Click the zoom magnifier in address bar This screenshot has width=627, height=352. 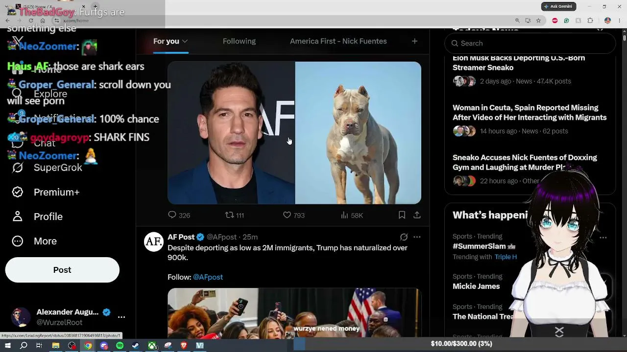click(x=517, y=21)
